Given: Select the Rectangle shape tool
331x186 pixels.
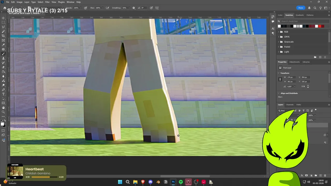Looking at the screenshot, I should click(3, 103).
